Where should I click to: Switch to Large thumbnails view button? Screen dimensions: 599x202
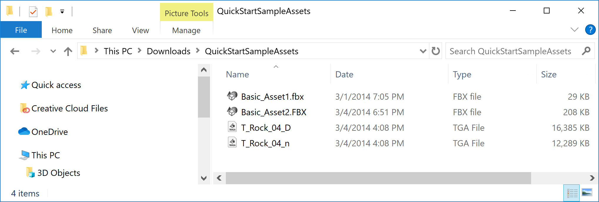[x=587, y=192]
